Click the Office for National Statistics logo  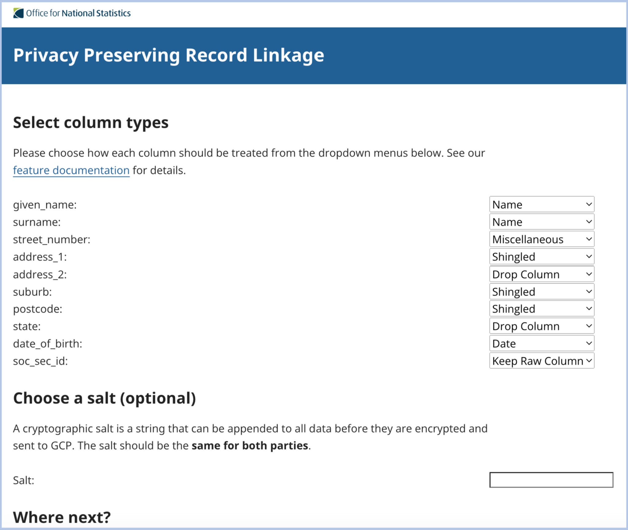(71, 13)
